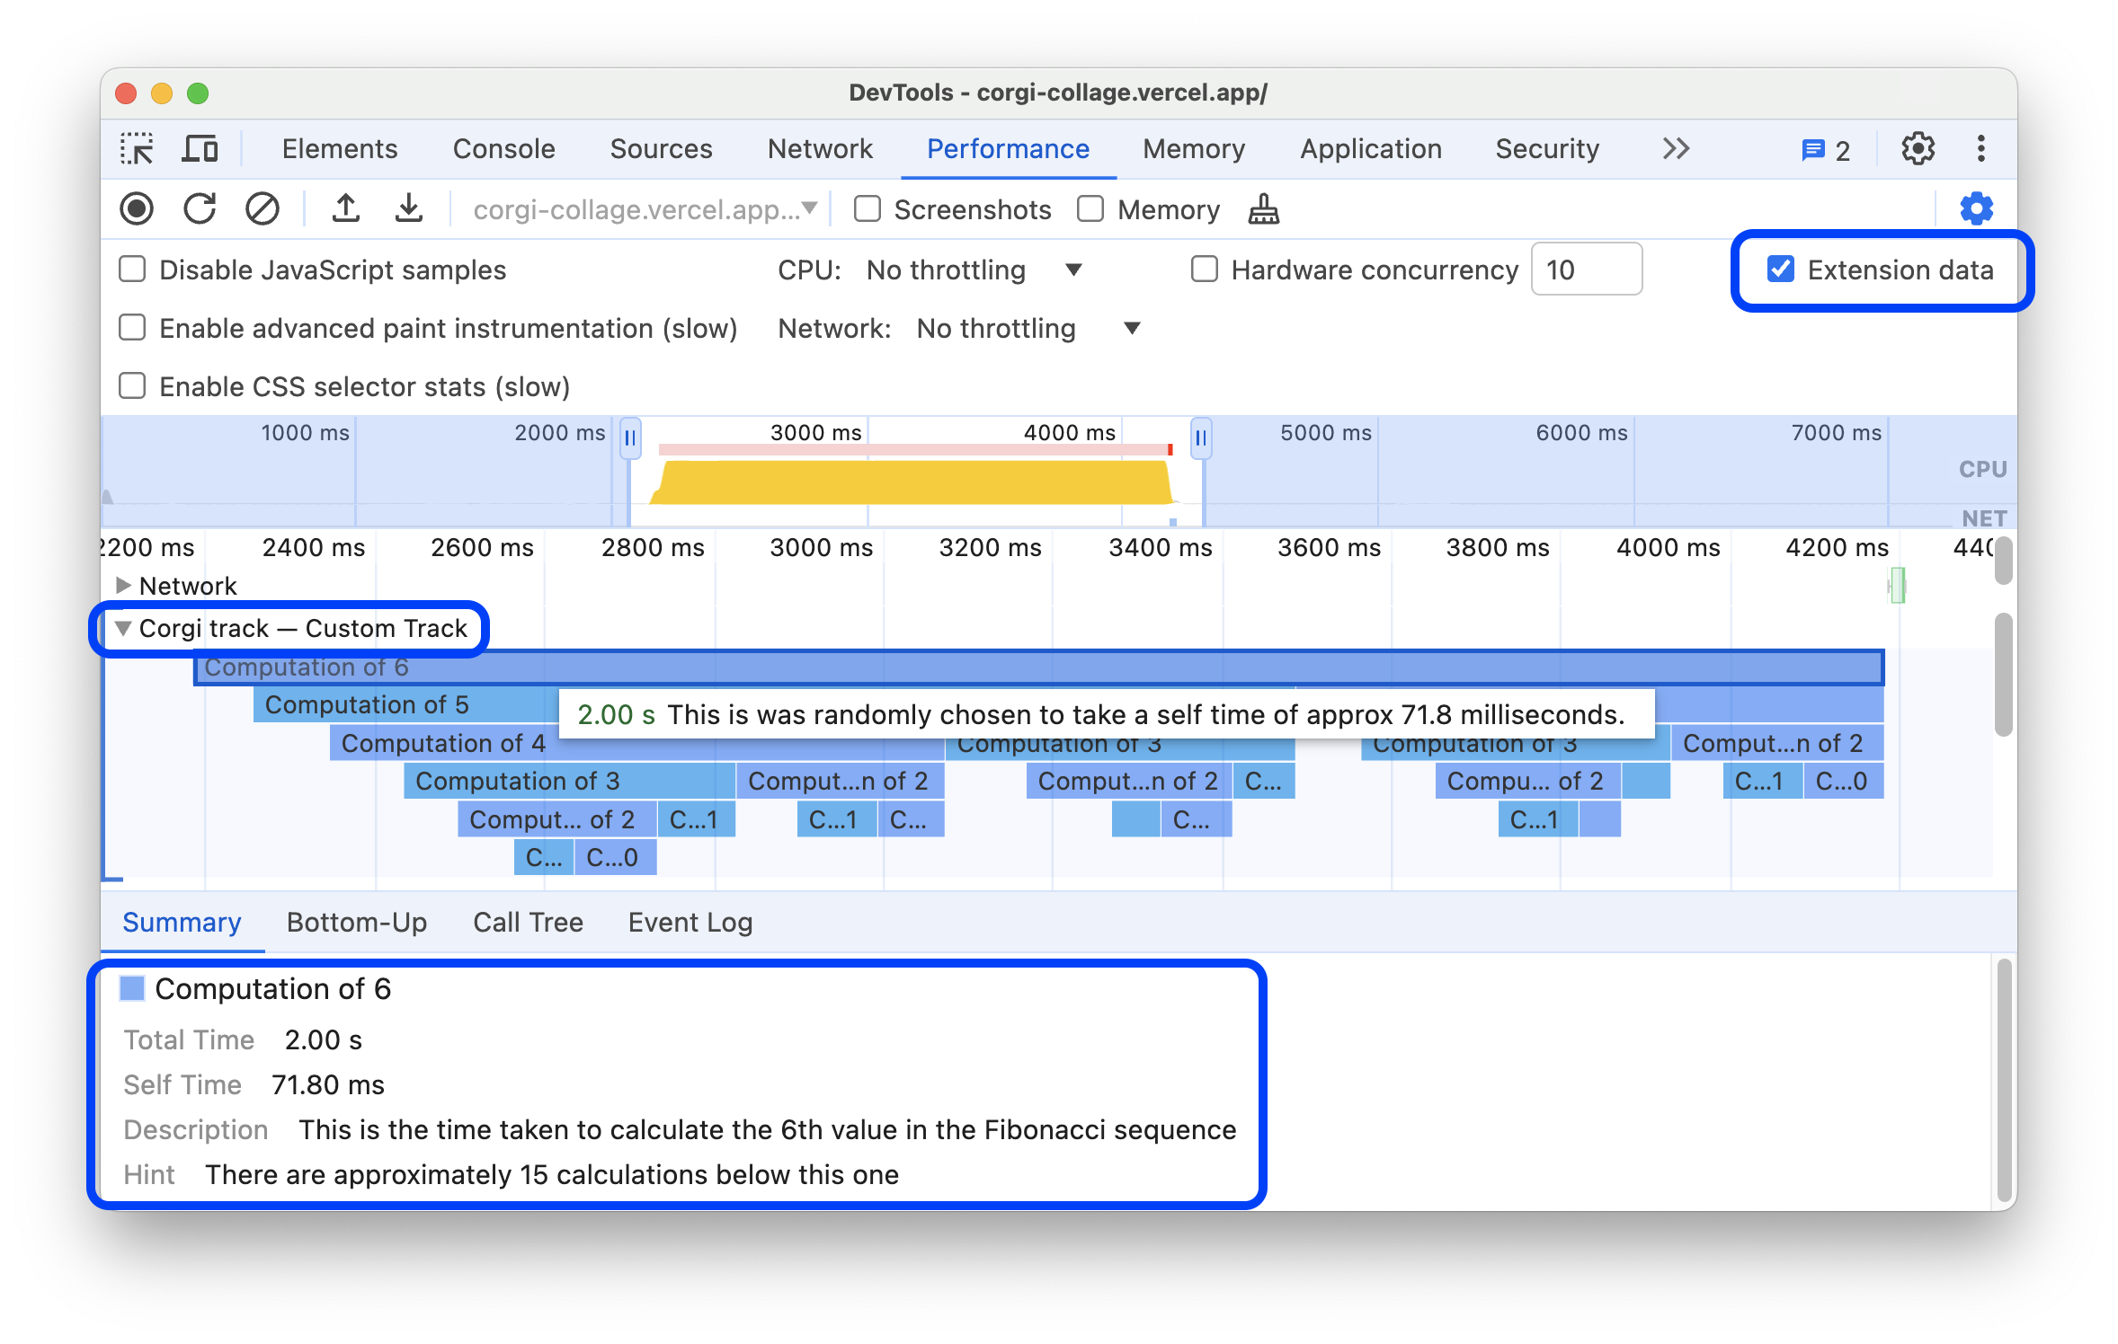This screenshot has height=1344, width=2118.
Task: Click the Hardware concurrency input field
Action: (x=1588, y=270)
